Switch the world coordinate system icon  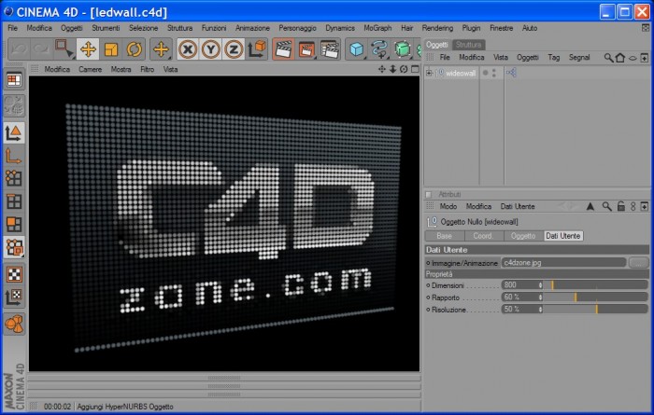pyautogui.click(x=257, y=49)
